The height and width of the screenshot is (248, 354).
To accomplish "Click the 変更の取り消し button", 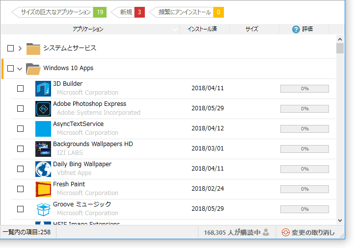I will coord(308,232).
